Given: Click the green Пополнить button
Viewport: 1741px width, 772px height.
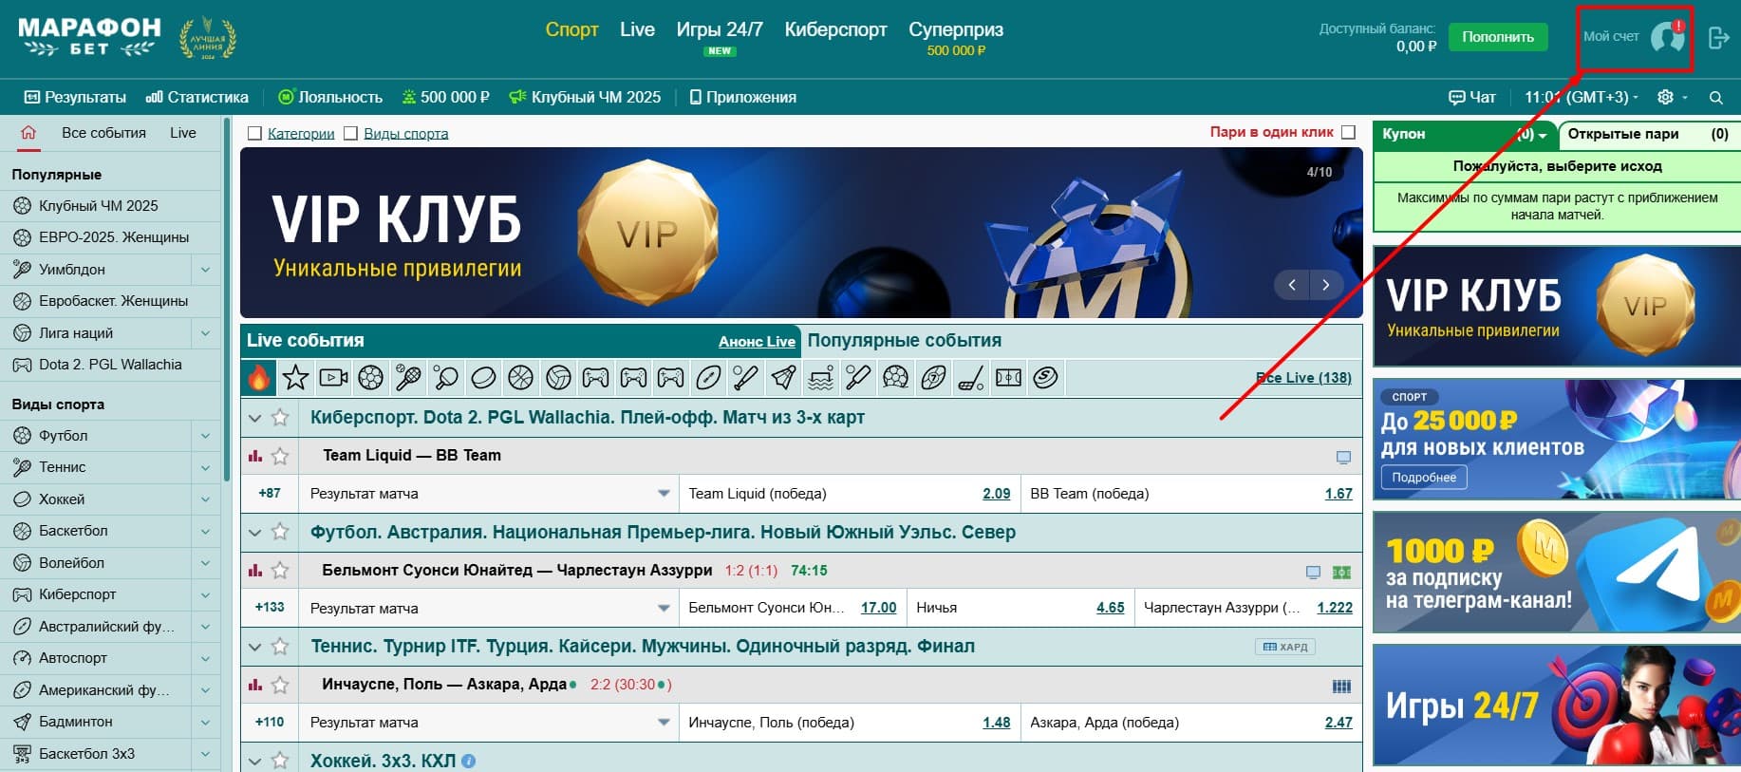Looking at the screenshot, I should pyautogui.click(x=1498, y=37).
